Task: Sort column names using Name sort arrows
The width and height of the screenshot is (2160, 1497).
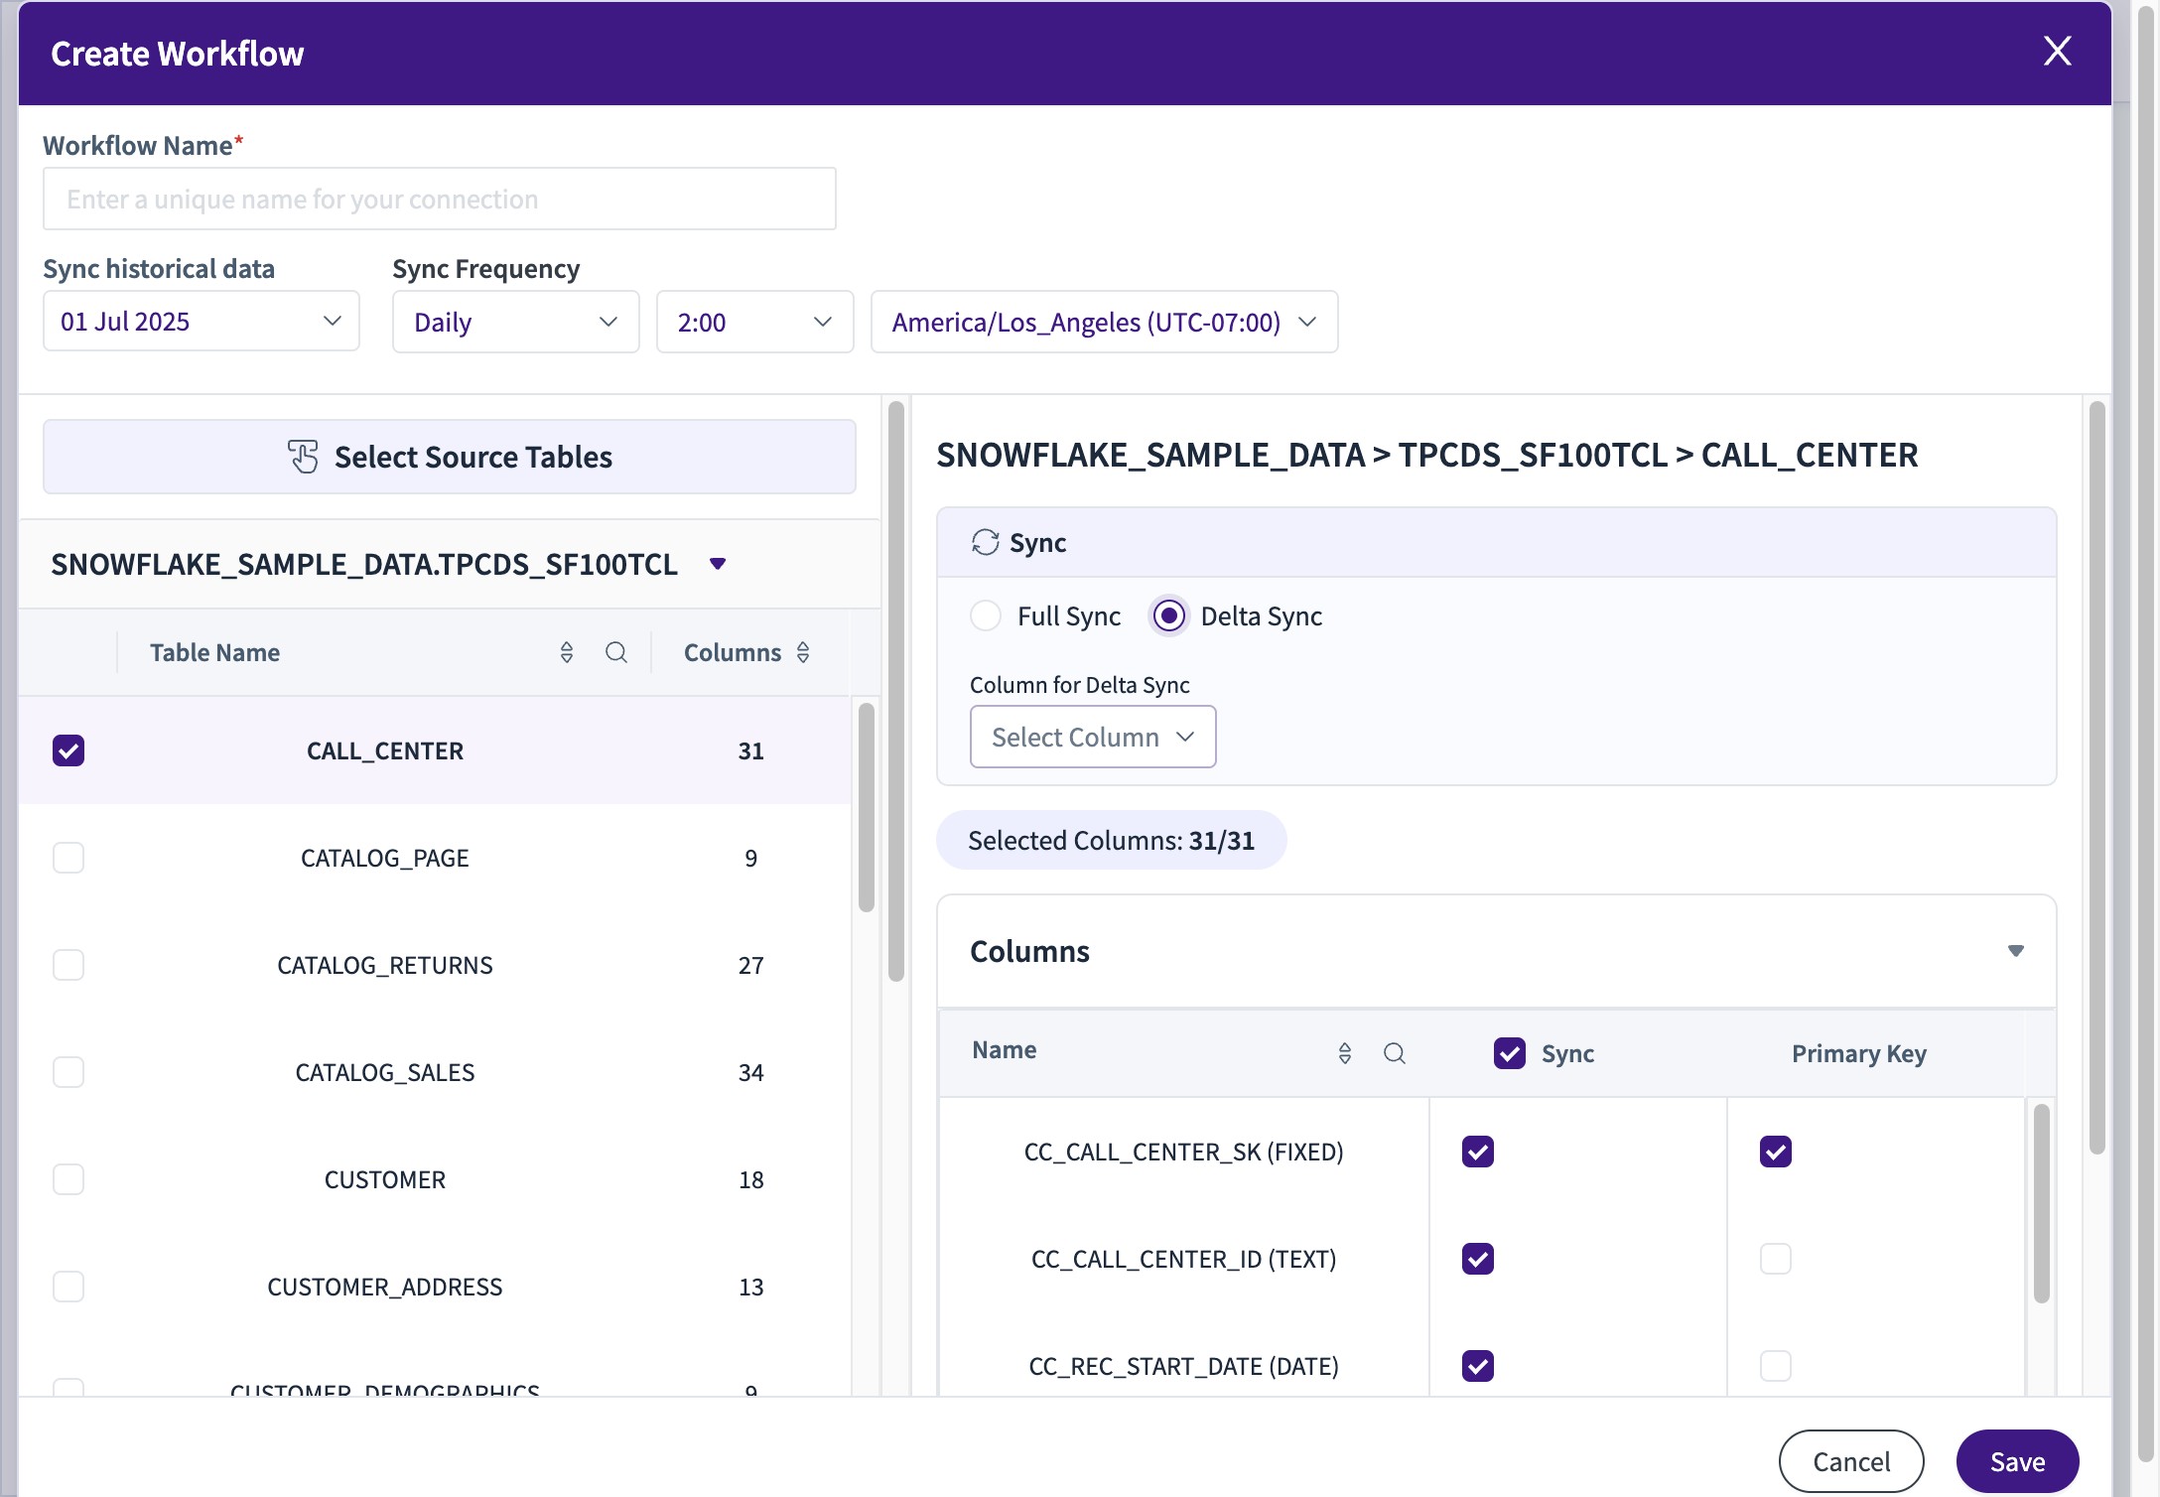Action: 1345,1053
